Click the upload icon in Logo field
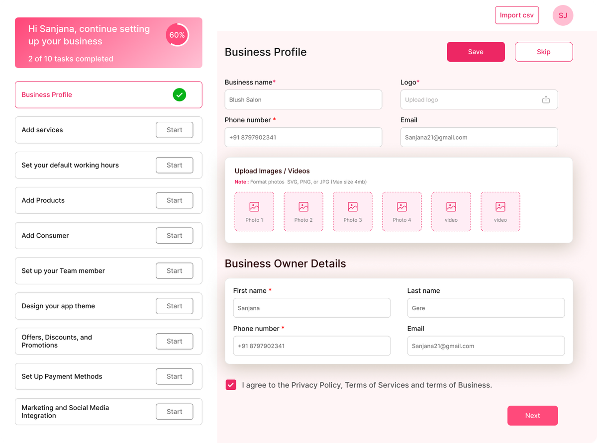This screenshot has height=443, width=597. tap(546, 99)
